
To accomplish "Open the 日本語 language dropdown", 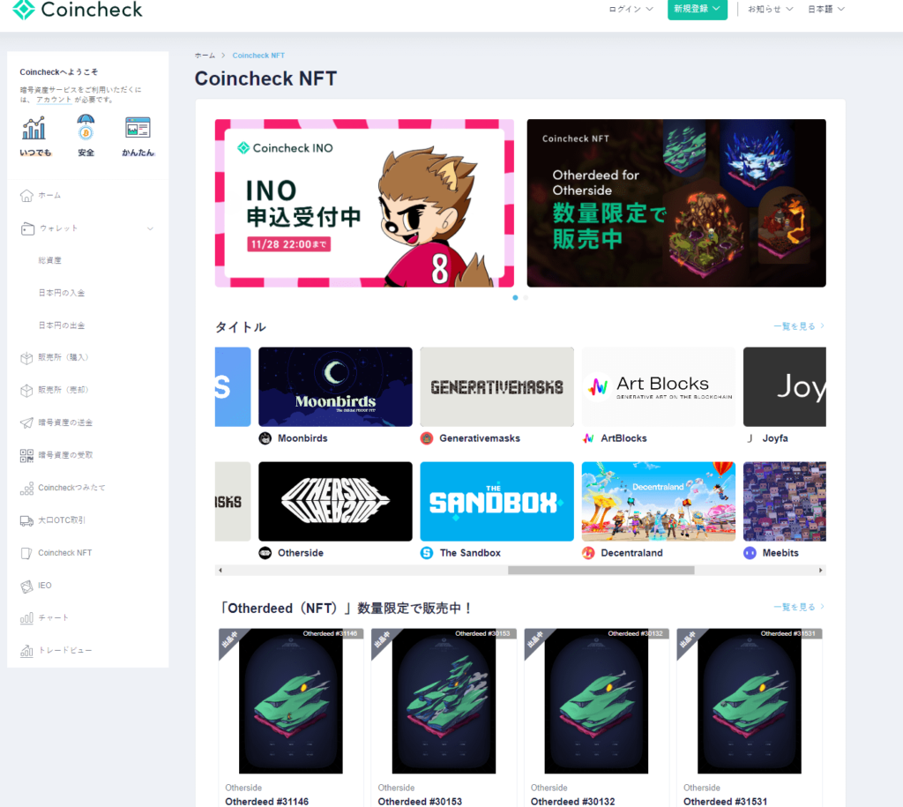I will point(826,9).
